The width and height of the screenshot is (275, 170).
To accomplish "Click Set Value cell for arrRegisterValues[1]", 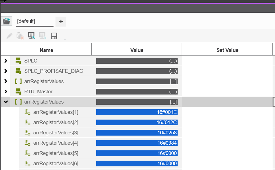I will tap(227, 112).
